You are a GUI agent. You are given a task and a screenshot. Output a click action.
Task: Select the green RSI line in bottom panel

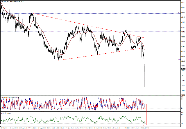tap(73, 119)
